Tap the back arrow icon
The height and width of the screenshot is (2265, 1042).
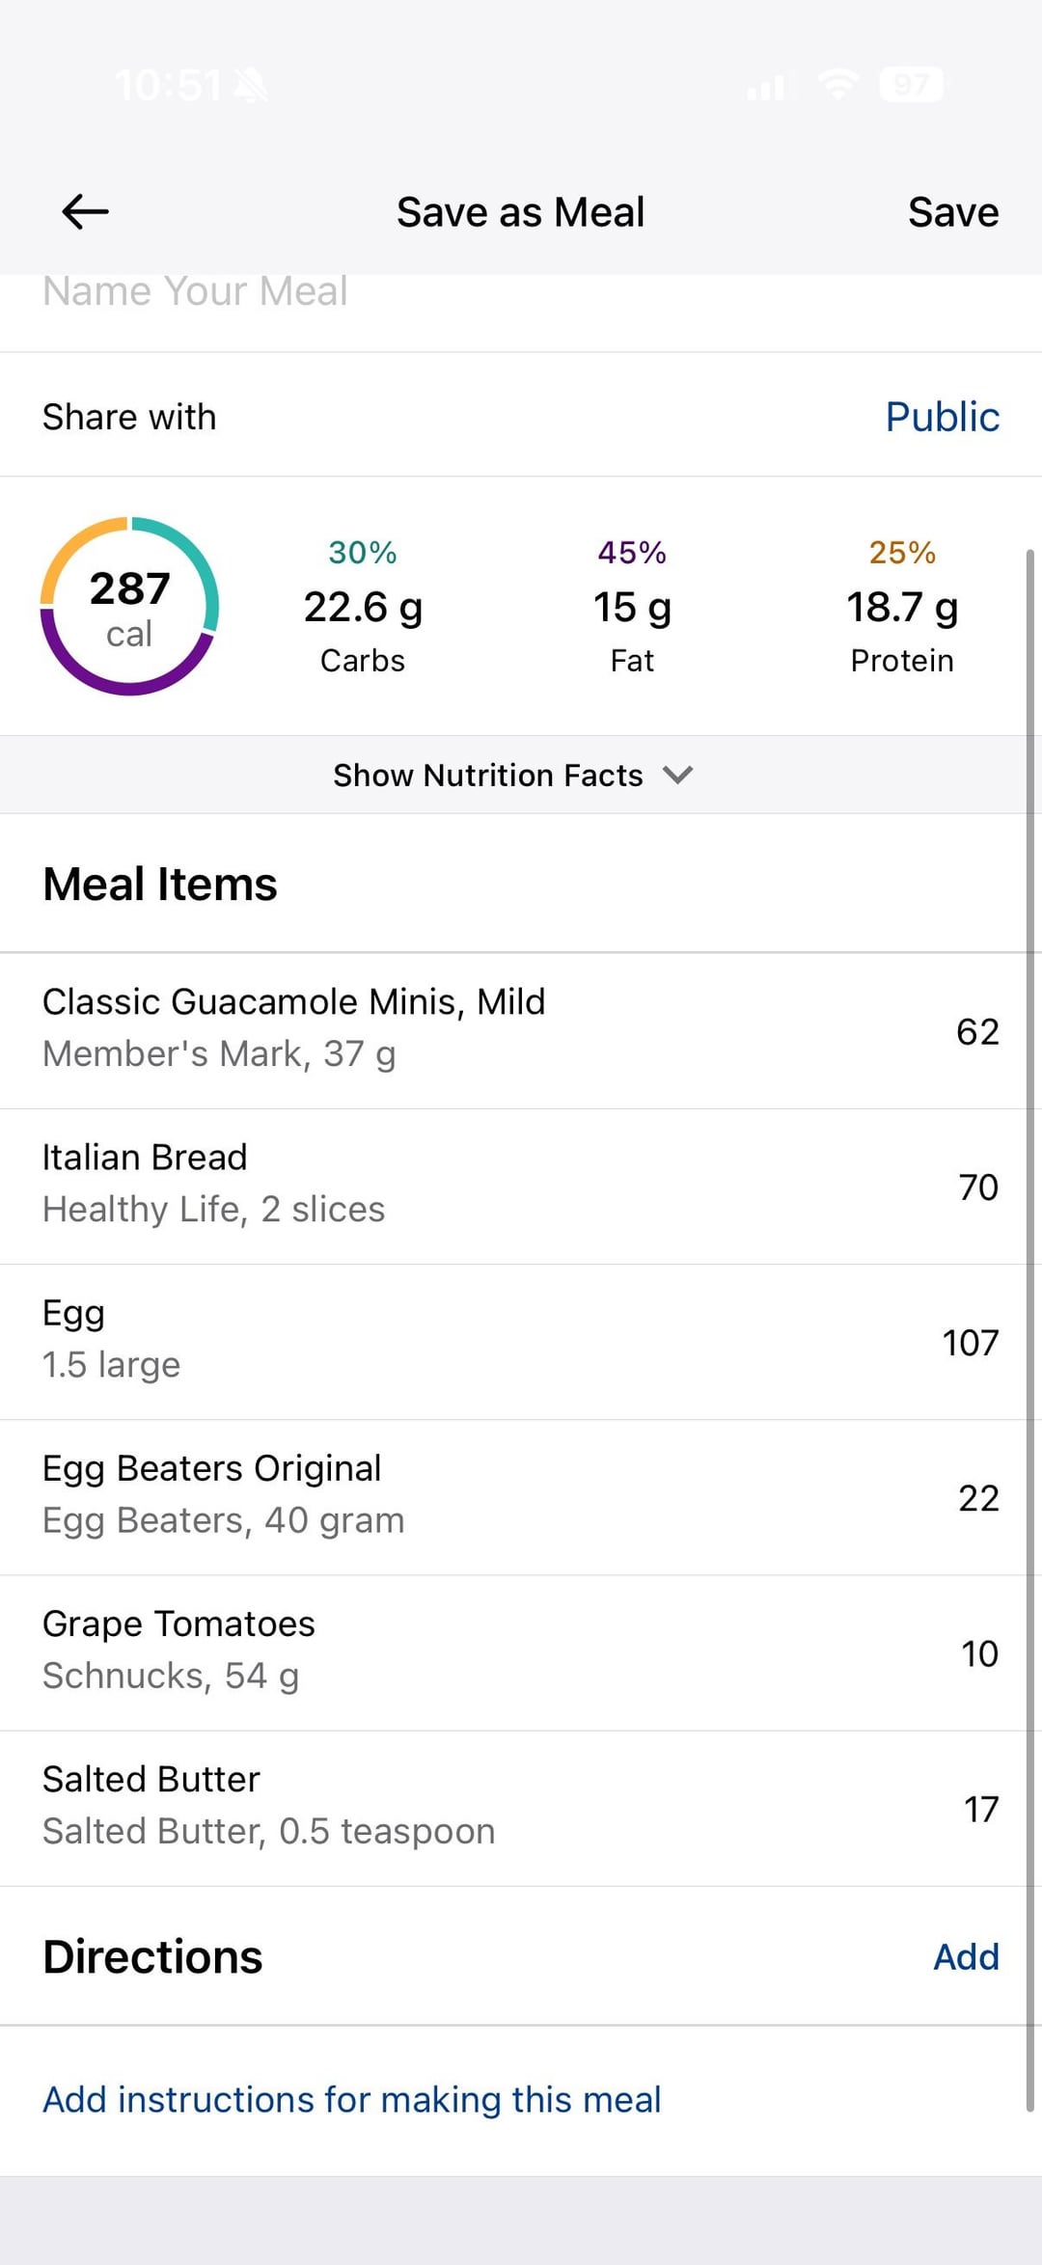coord(85,212)
